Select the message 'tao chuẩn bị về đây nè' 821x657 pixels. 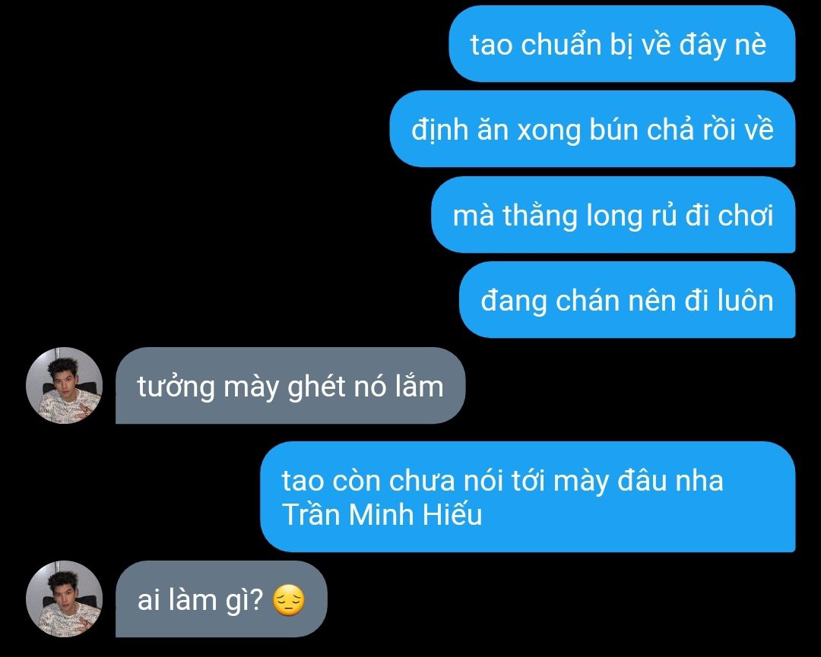pyautogui.click(x=622, y=44)
